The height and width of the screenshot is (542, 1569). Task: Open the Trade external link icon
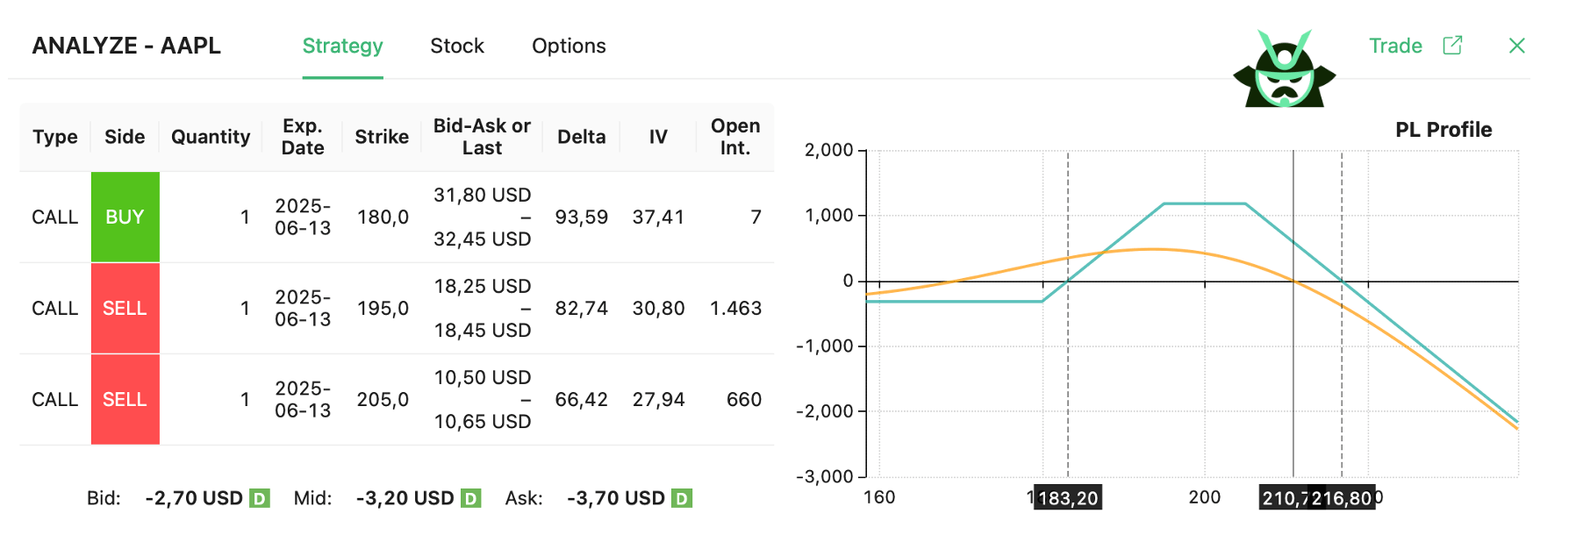[x=1452, y=46]
